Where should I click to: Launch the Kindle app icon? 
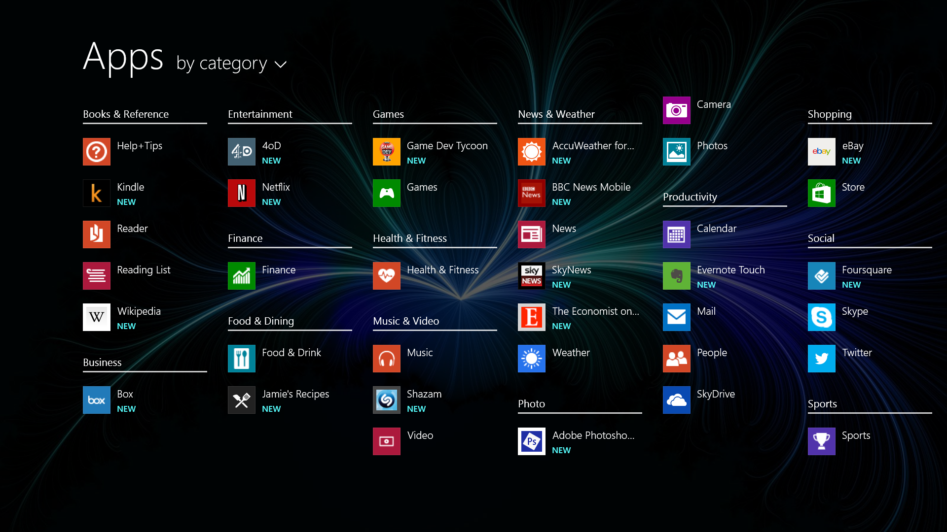pyautogui.click(x=97, y=193)
